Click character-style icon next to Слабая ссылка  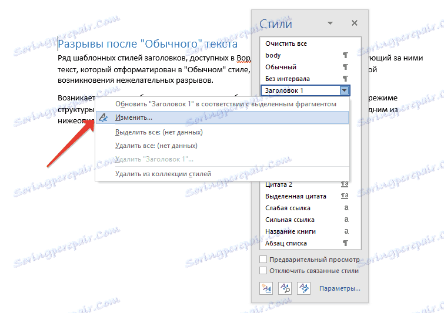[346, 208]
